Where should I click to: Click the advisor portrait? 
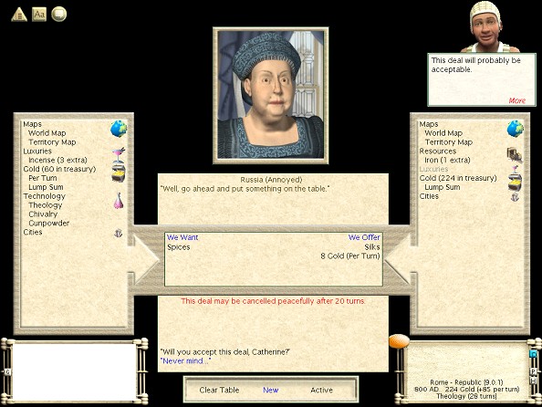pyautogui.click(x=485, y=27)
